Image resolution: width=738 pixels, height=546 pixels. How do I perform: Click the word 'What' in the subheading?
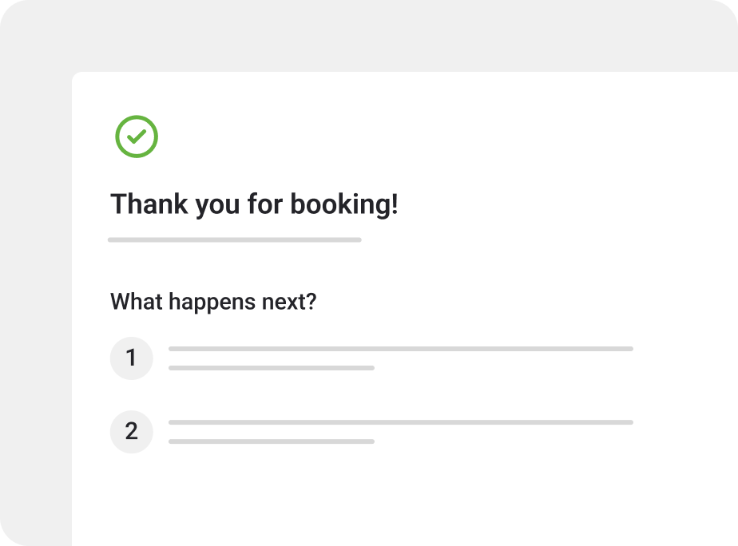132,302
